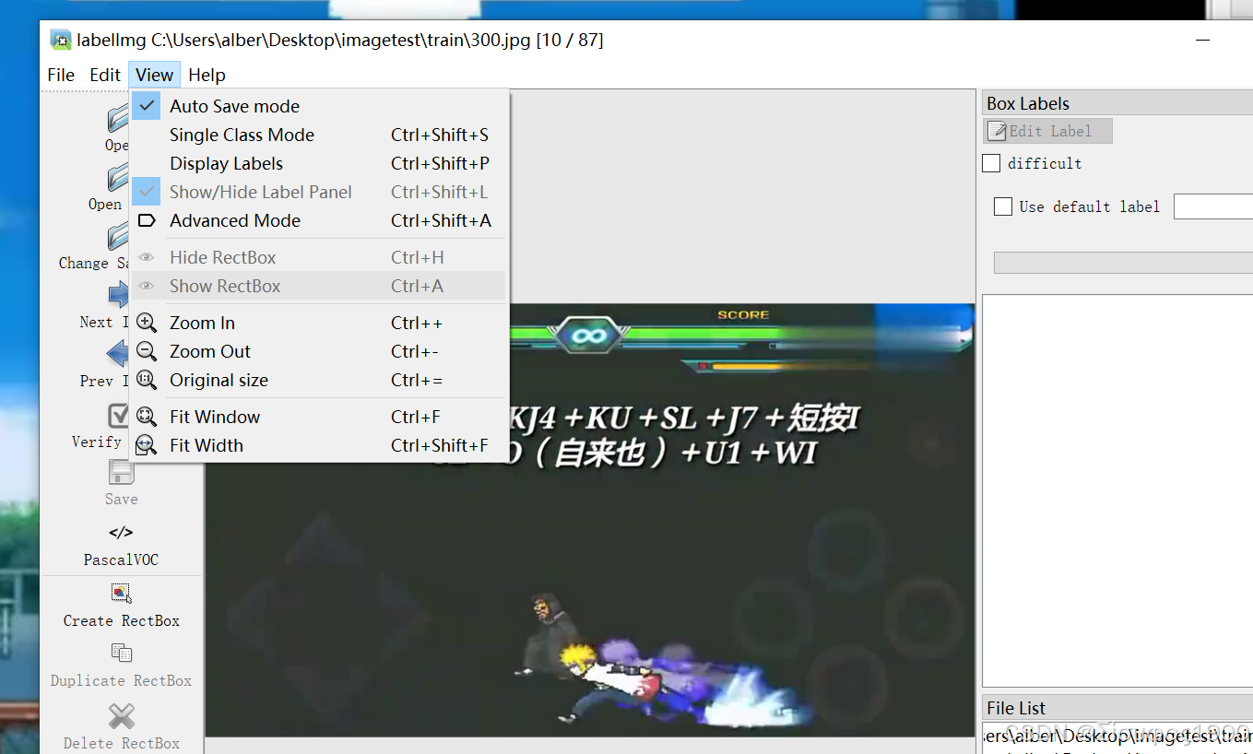Click Delete RectBox tool
This screenshot has width=1253, height=754.
pyautogui.click(x=121, y=726)
